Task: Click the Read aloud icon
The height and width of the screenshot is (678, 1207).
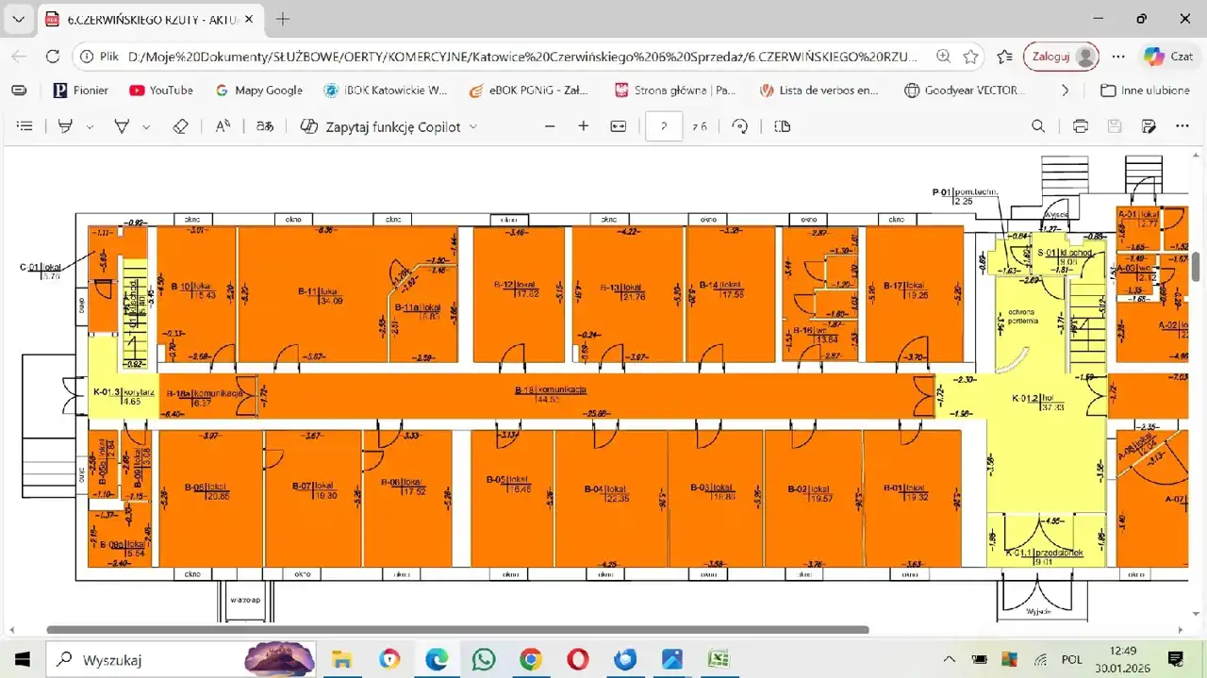Action: pyautogui.click(x=223, y=126)
